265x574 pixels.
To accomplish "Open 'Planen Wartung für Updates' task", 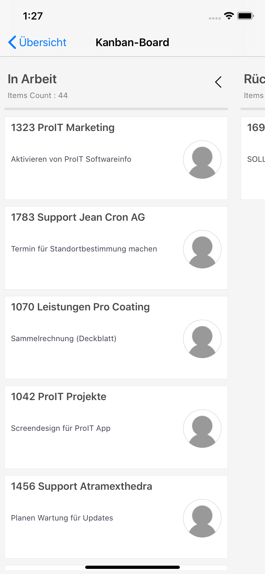I will (62, 518).
